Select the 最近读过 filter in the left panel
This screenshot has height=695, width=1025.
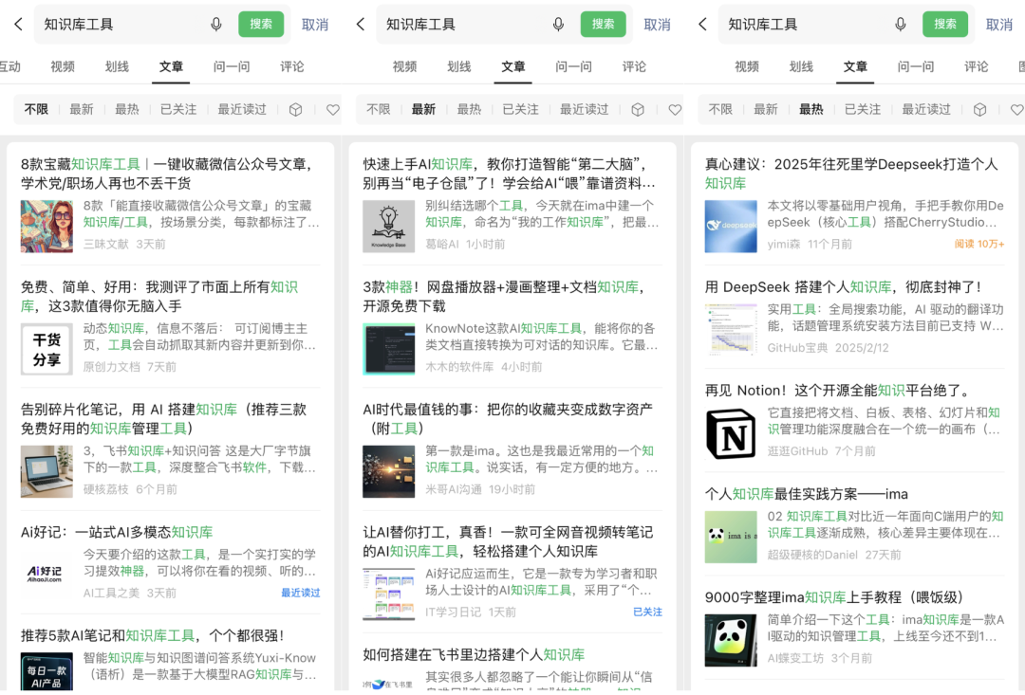242,110
